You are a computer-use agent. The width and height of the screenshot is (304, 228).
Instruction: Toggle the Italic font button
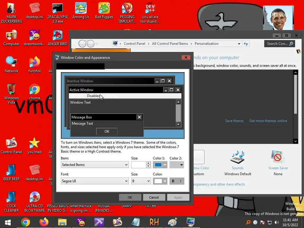(180, 181)
